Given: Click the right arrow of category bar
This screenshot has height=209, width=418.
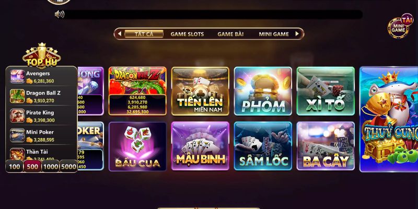Looking at the screenshot, I should click(x=297, y=34).
